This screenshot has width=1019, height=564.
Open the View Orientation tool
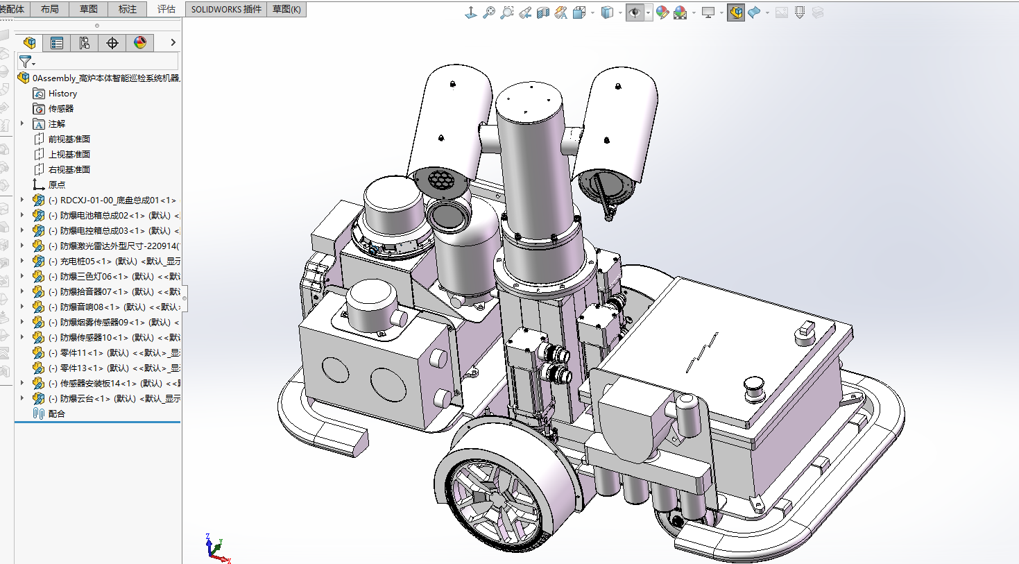[471, 12]
